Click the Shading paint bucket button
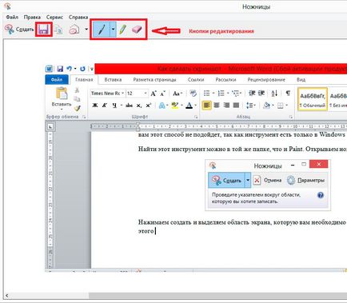347x303 pixels. click(266, 106)
